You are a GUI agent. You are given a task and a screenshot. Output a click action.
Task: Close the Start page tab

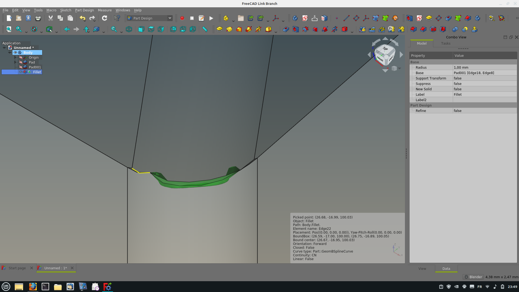click(31, 268)
